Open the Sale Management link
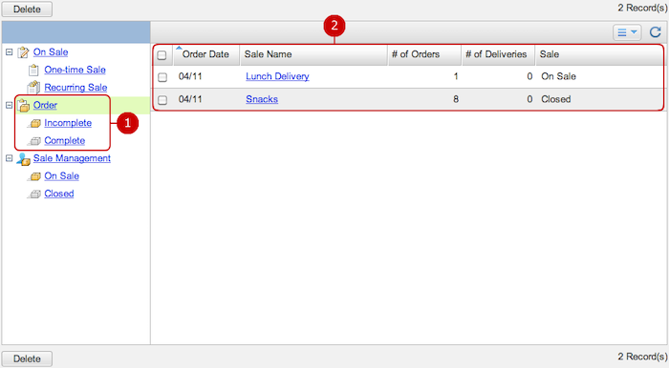Viewport: 669px width, 368px height. click(72, 158)
